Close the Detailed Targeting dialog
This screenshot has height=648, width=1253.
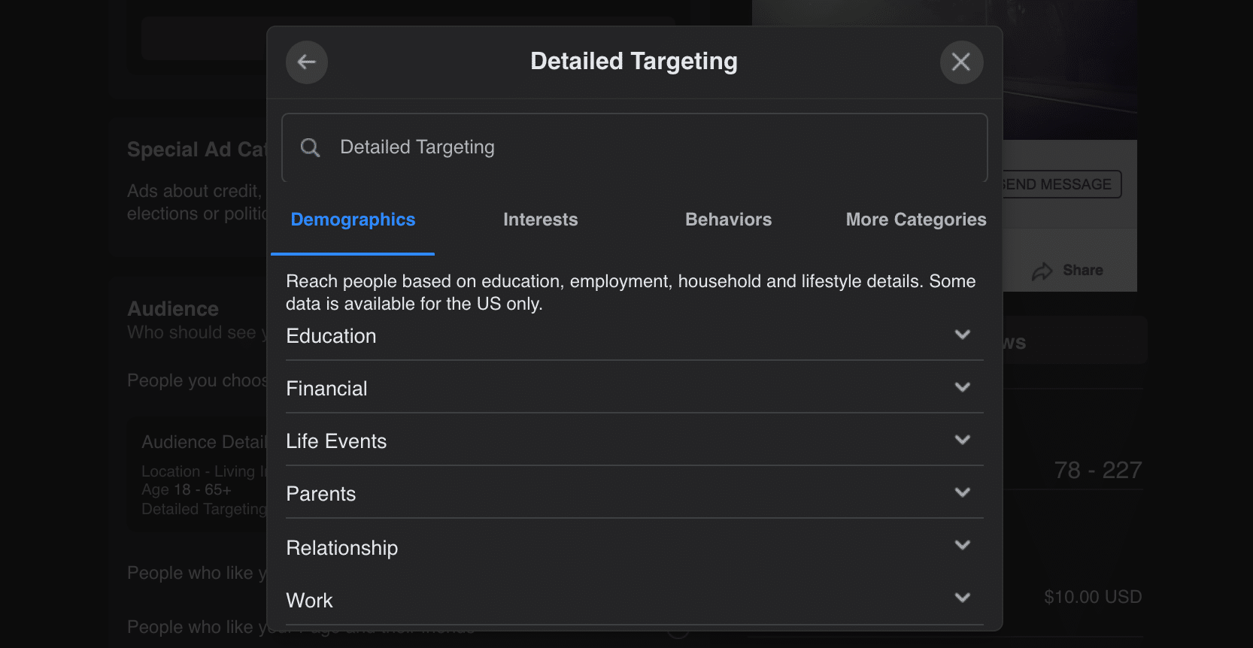click(x=961, y=62)
